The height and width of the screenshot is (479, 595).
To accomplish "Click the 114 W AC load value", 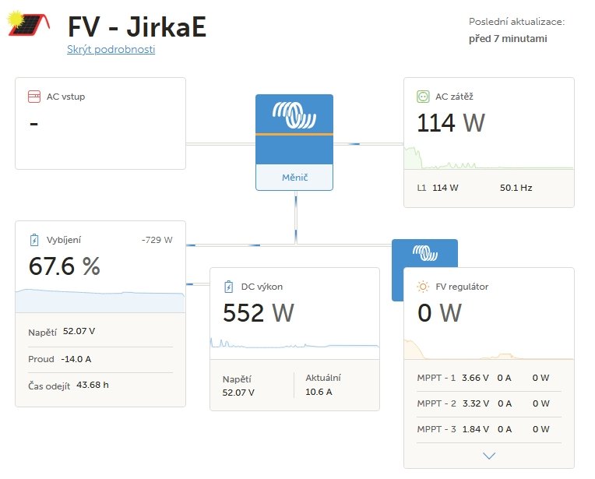I will tap(451, 123).
